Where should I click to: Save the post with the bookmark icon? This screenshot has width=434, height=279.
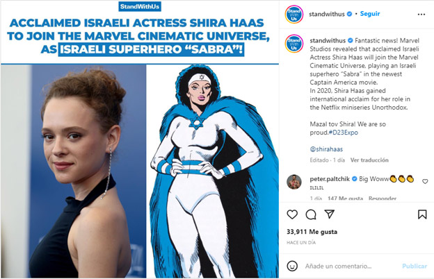click(x=422, y=214)
